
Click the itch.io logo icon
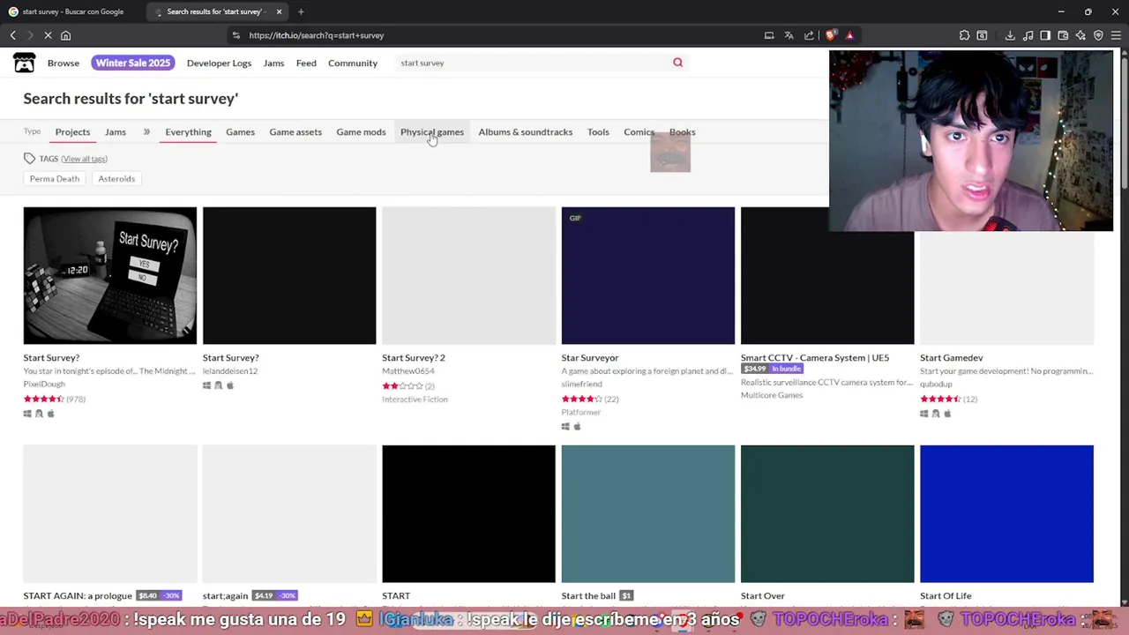click(x=24, y=63)
